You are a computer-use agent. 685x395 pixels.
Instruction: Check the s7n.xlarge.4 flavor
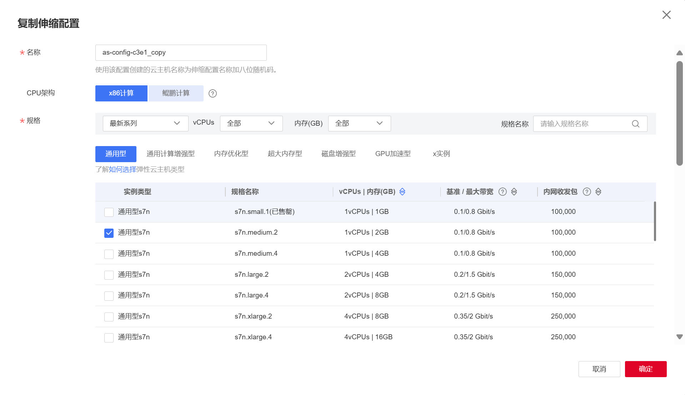[x=109, y=337]
